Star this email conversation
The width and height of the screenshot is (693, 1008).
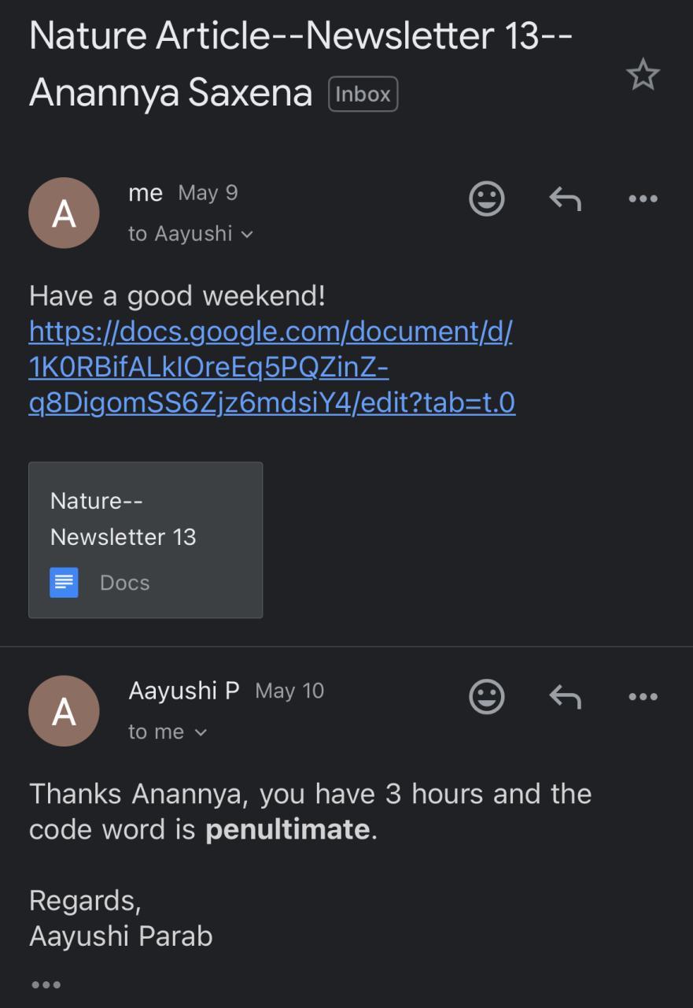643,75
